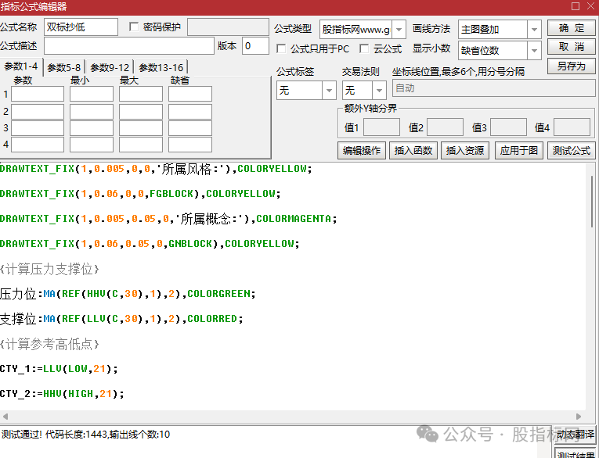This screenshot has width=599, height=458.
Task: Click the status text 测试通过! 代码长度:1443
Action: point(85,435)
